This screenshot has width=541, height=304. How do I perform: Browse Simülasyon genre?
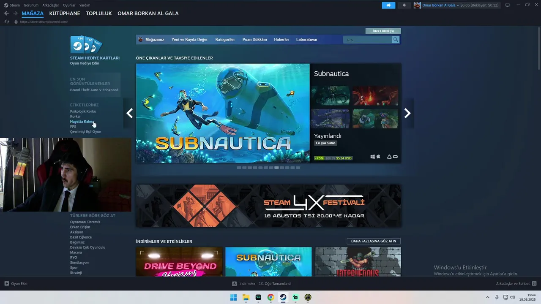pyautogui.click(x=79, y=263)
